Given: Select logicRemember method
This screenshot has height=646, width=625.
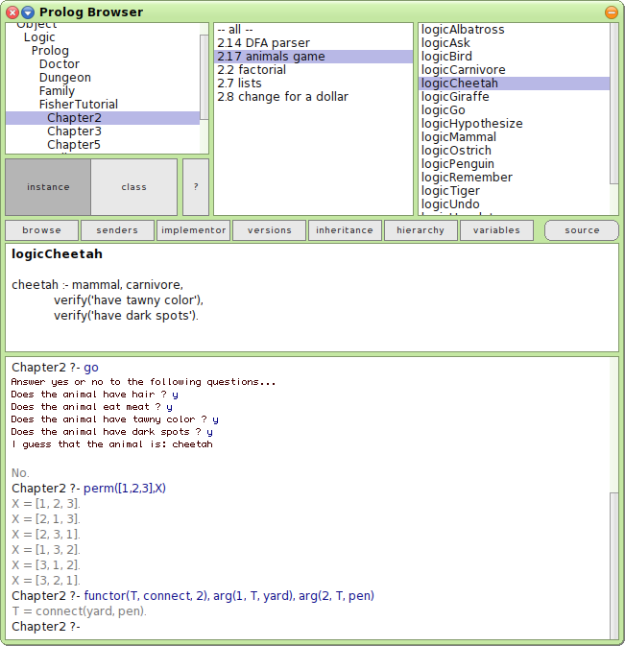Looking at the screenshot, I should (515, 178).
